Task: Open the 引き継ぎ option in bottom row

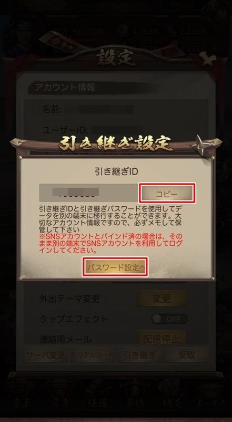Action: 139,354
